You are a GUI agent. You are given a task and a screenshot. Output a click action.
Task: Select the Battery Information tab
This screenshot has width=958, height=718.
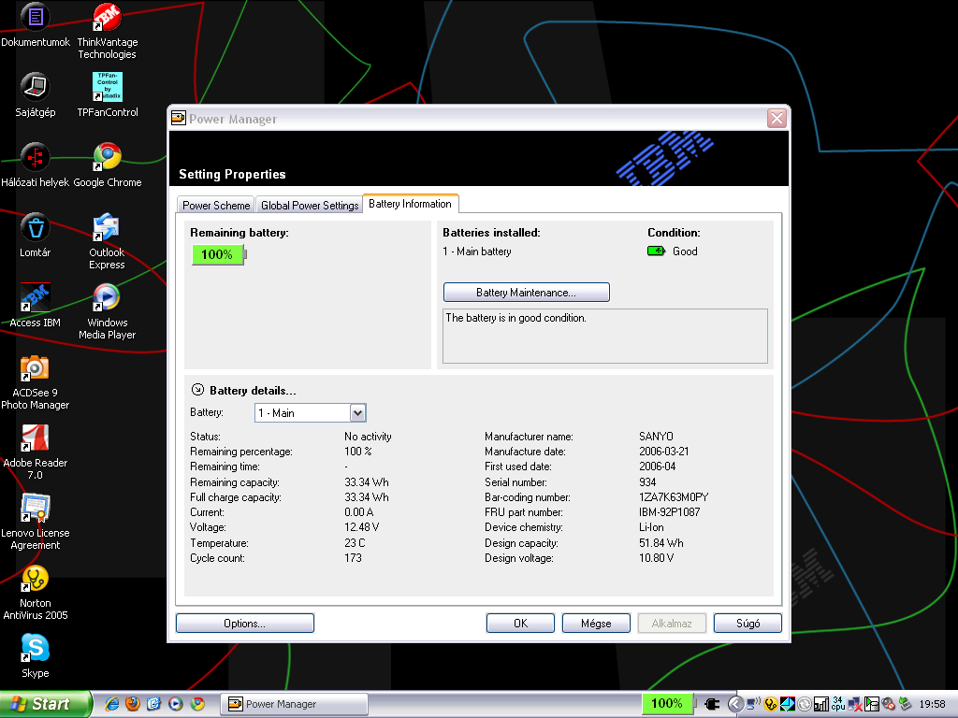click(x=410, y=204)
